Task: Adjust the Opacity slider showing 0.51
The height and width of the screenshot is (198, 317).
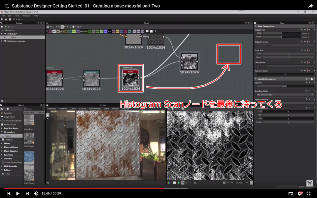Action: [x=285, y=86]
